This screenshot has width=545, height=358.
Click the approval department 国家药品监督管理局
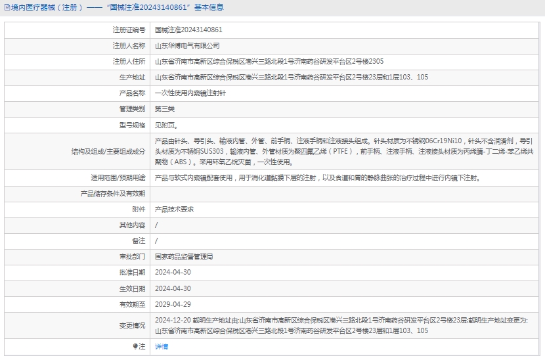pyautogui.click(x=184, y=257)
